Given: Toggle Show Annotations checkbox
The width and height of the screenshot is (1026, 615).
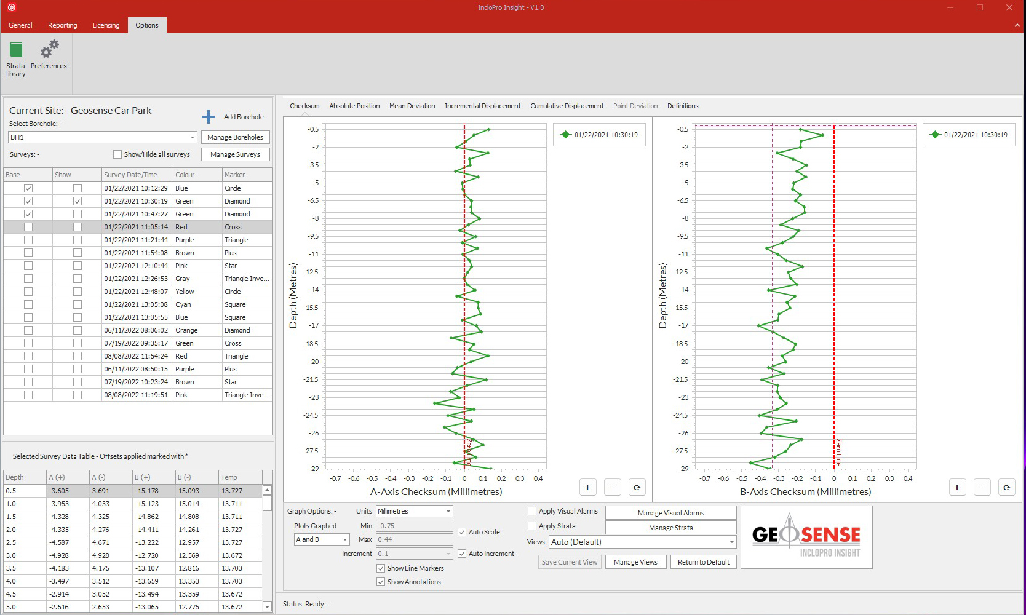Looking at the screenshot, I should point(381,582).
